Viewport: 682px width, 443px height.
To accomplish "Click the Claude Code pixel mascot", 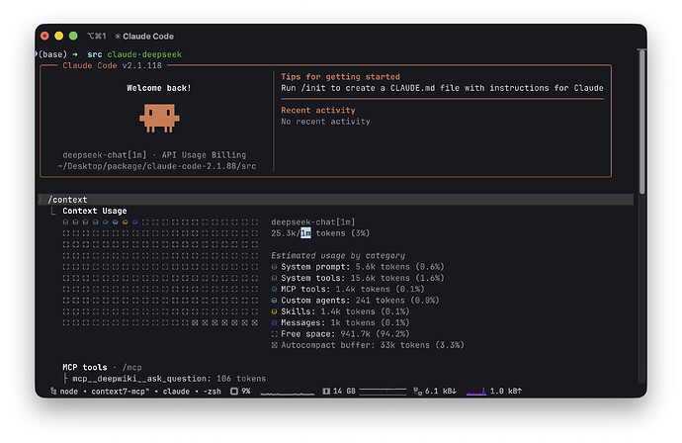I will coord(159,118).
